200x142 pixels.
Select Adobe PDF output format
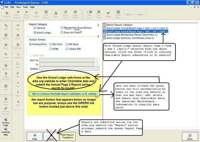click(67, 49)
